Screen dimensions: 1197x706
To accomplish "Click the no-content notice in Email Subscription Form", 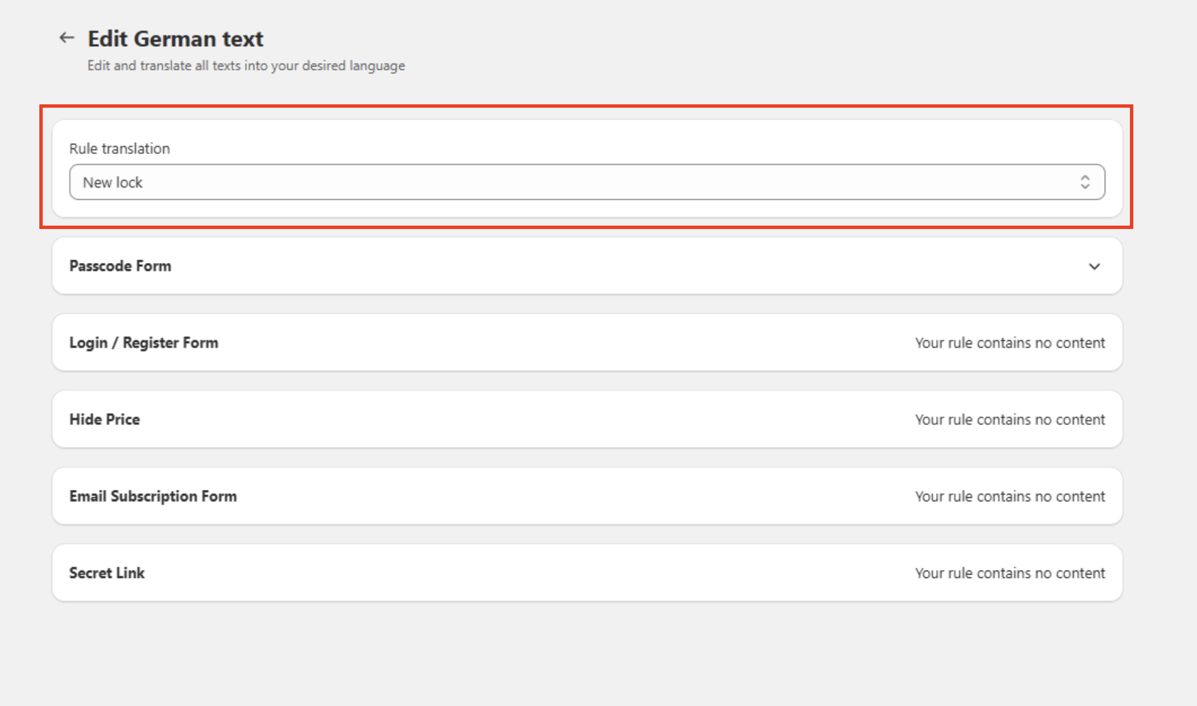I will pyautogui.click(x=1009, y=496).
